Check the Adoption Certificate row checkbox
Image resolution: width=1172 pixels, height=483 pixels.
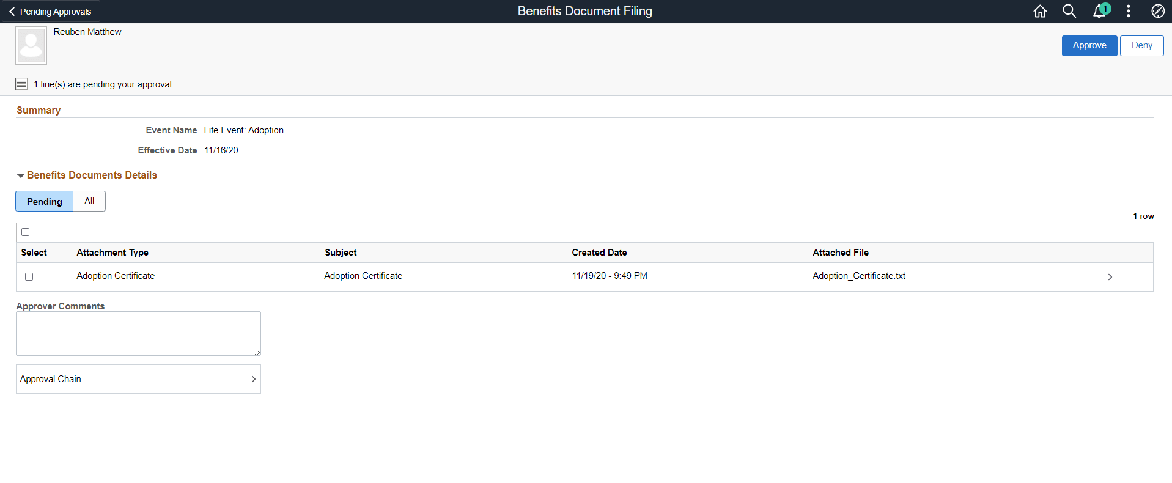[29, 276]
